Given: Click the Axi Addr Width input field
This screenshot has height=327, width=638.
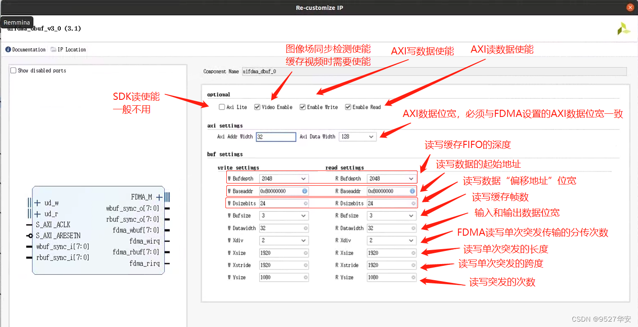Looking at the screenshot, I should 276,137.
